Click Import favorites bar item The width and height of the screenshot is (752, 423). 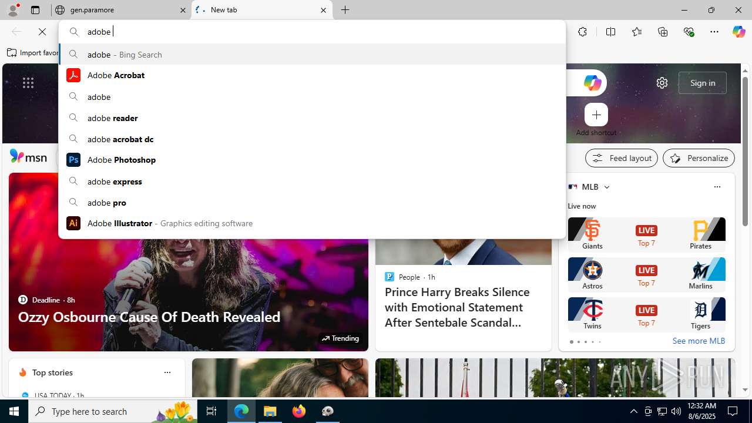(x=33, y=53)
